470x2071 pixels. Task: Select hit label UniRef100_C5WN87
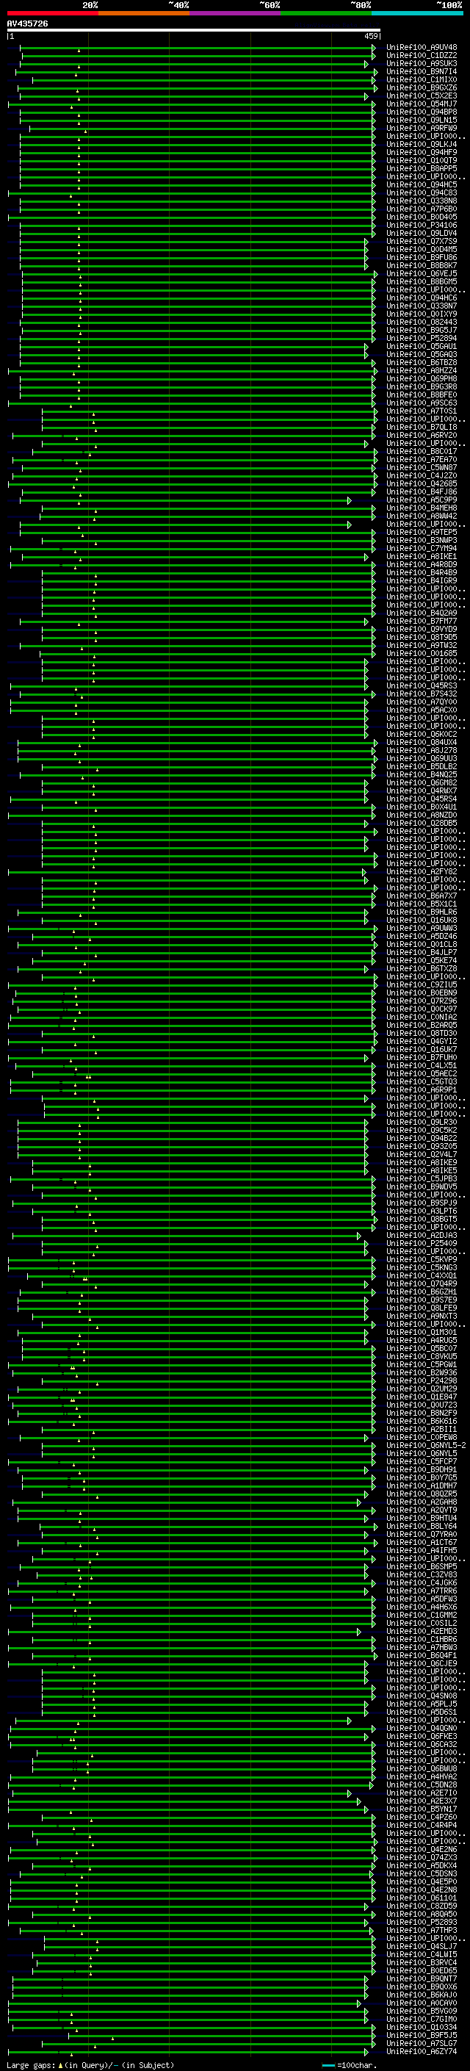422,468
